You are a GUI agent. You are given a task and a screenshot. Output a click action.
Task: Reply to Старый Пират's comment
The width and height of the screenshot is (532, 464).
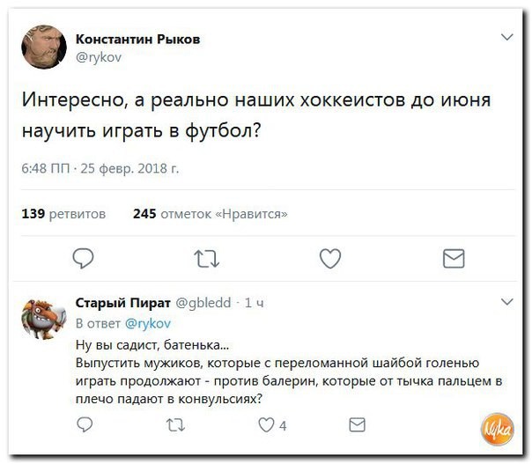click(x=85, y=425)
